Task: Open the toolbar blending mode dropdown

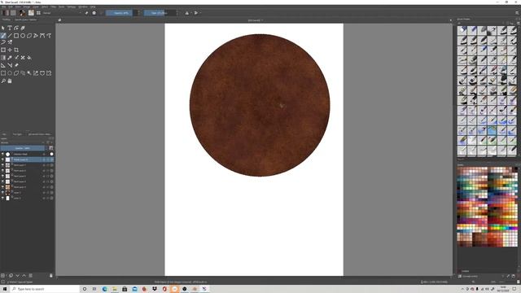Action: click(62, 13)
